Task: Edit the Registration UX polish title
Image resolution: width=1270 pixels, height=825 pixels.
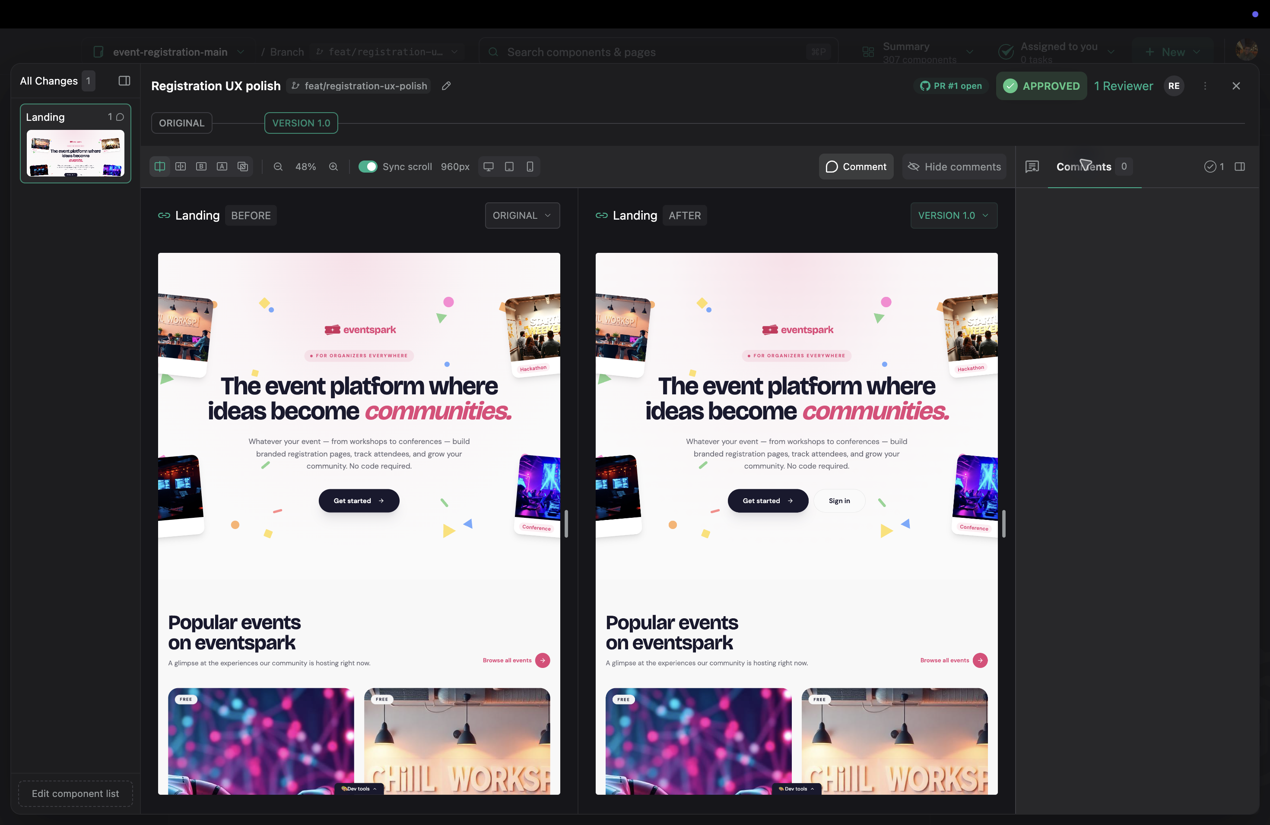Action: click(446, 86)
